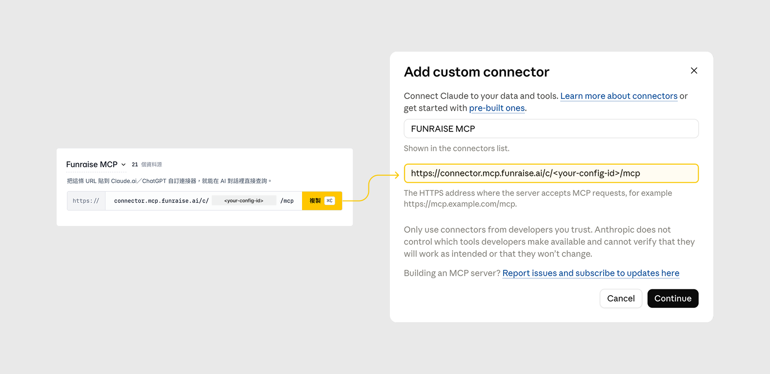Click the connector.mcp.funraise.ai/c/ text
Screen dimensions: 770x374
tap(162, 201)
